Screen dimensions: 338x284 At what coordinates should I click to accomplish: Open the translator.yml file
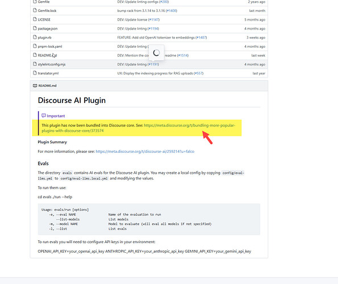[48, 73]
